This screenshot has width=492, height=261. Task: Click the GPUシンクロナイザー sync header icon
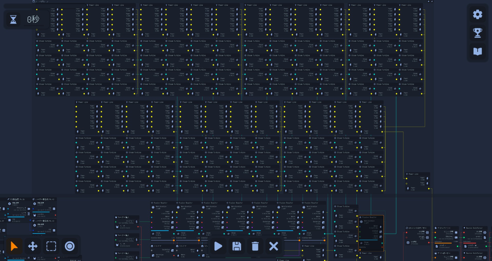[x=407, y=228]
